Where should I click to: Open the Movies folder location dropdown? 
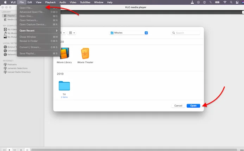coord(129,33)
